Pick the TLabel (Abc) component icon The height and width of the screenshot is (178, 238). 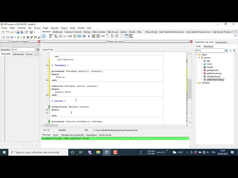(x=65, y=36)
